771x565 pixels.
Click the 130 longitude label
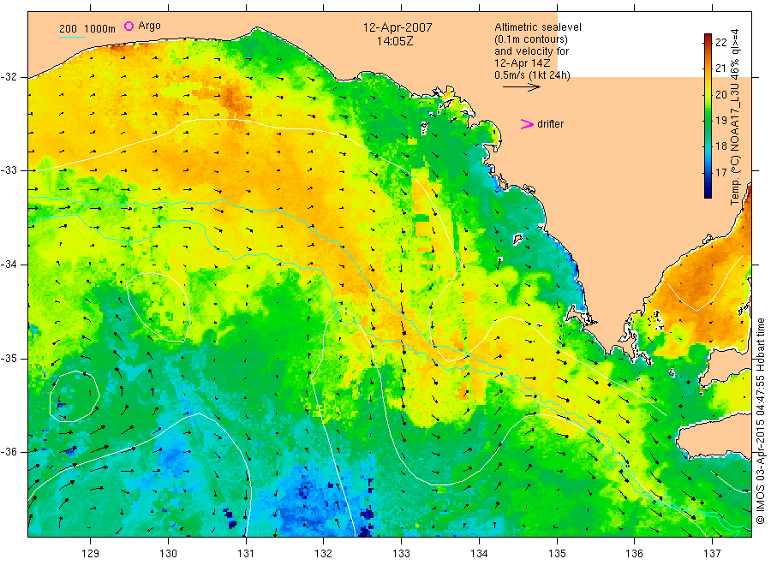click(x=168, y=554)
